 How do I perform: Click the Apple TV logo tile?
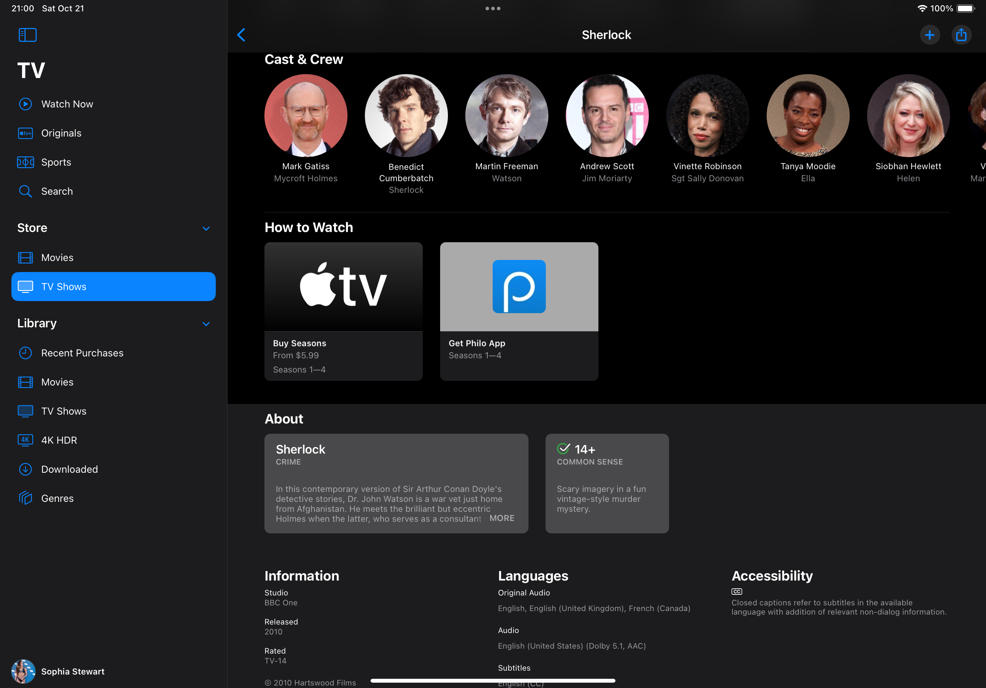coord(343,286)
